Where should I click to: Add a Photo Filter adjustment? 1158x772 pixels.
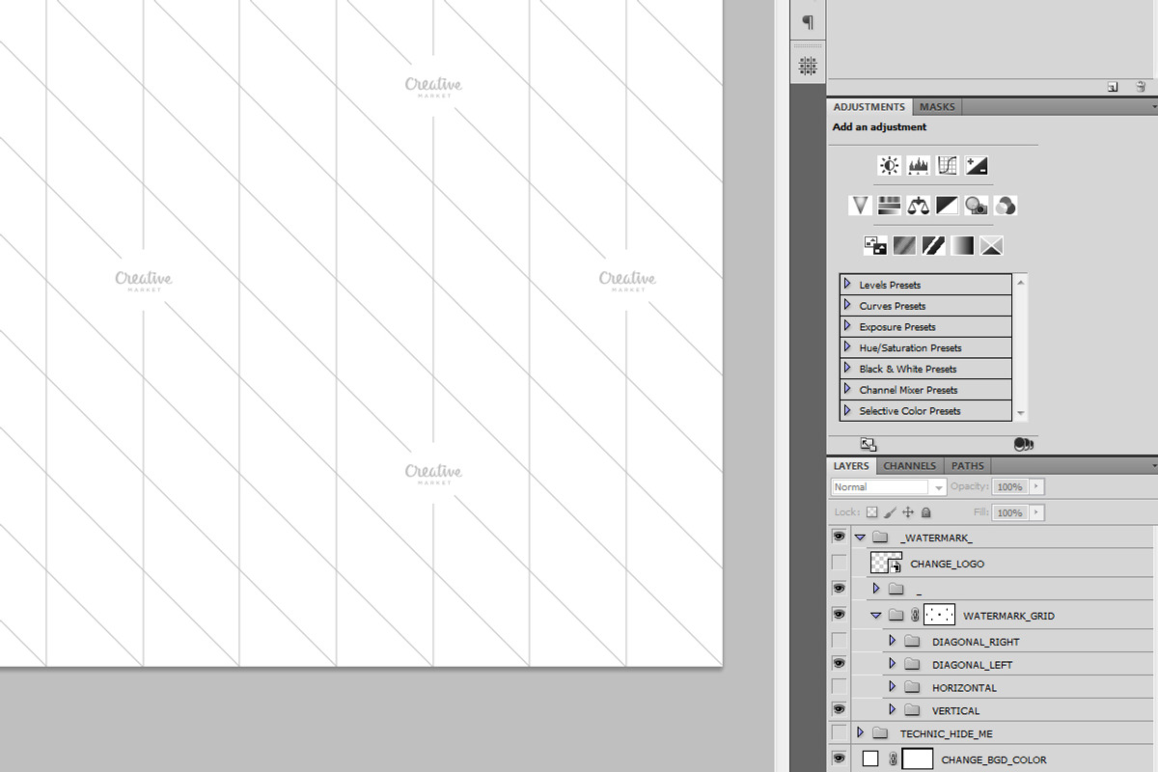click(x=977, y=206)
